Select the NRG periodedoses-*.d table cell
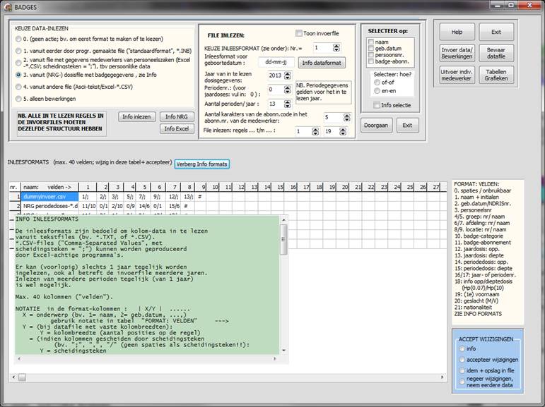The image size is (545, 407). [x=49, y=206]
